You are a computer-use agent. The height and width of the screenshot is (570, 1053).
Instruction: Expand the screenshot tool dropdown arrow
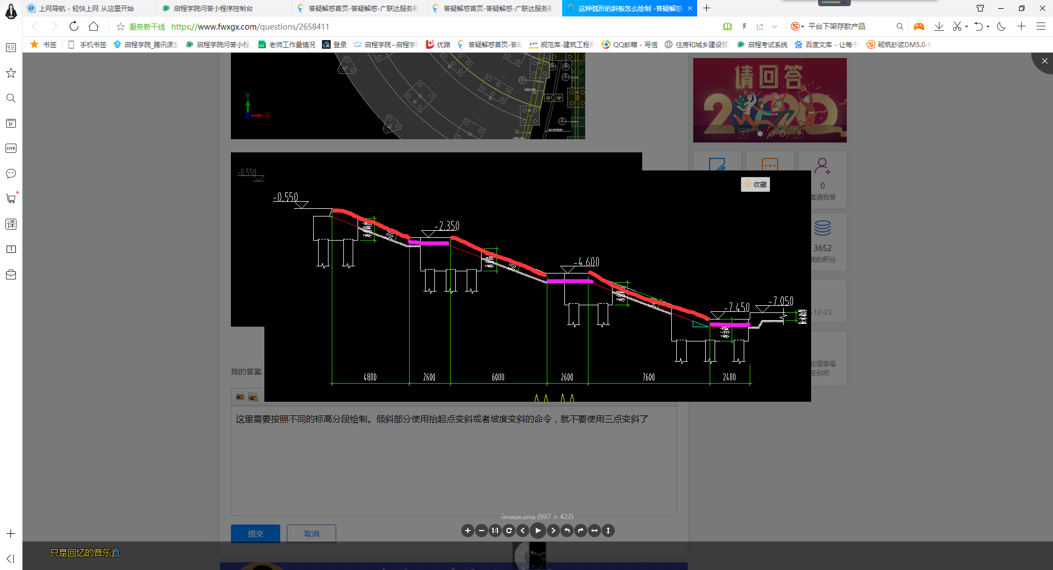967,26
